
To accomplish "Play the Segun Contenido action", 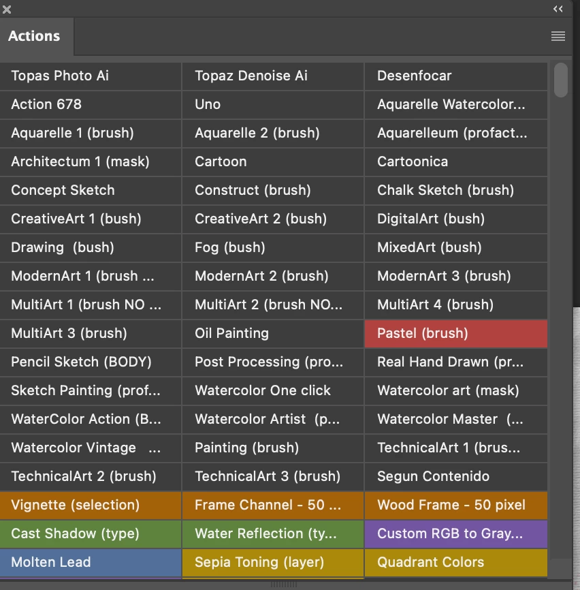I will pos(456,476).
